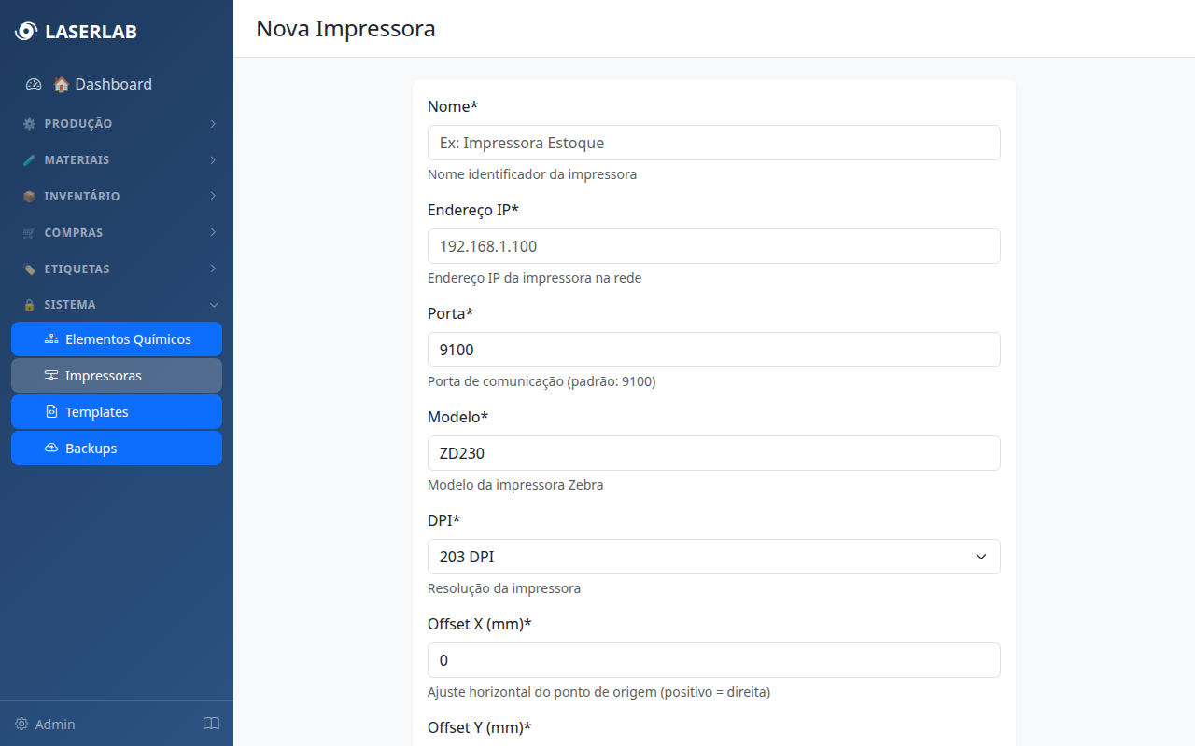Open the Admin link in sidebar footer
1195x746 pixels.
54,725
